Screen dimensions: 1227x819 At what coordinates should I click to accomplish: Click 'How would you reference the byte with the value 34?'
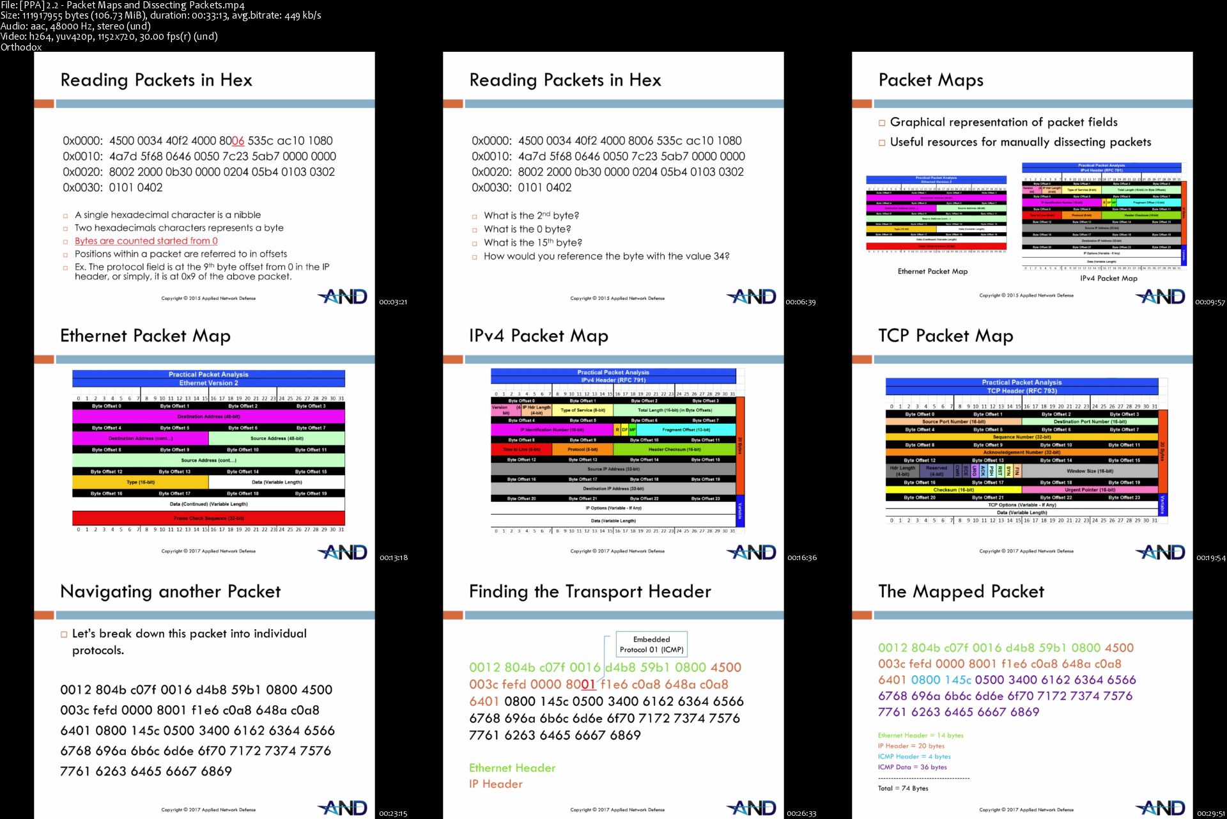pos(606,256)
